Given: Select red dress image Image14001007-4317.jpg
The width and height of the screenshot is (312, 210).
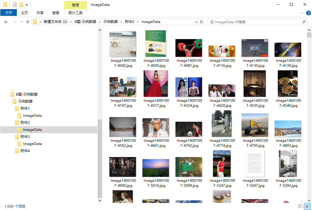Looking at the screenshot, I should [x=156, y=84].
